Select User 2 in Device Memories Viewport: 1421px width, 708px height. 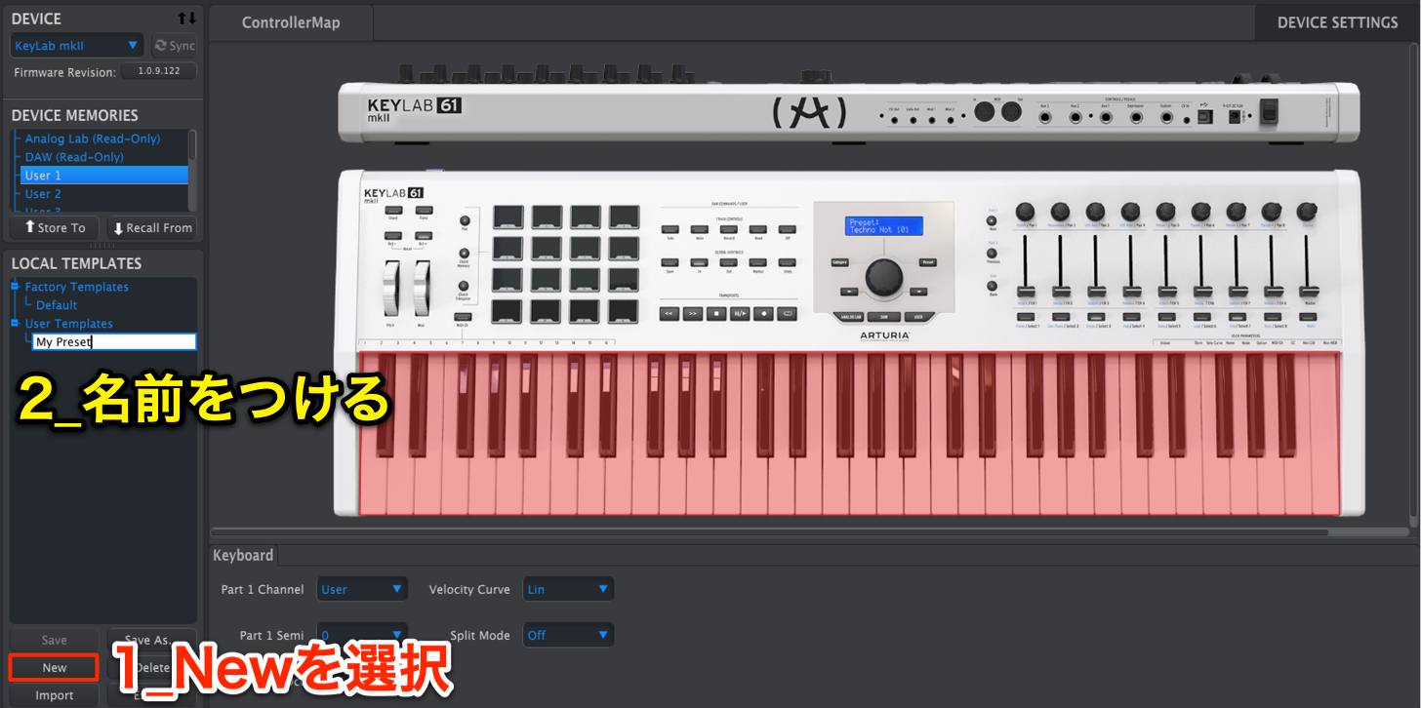(43, 194)
